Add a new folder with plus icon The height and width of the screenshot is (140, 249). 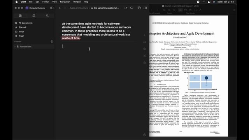point(52,42)
